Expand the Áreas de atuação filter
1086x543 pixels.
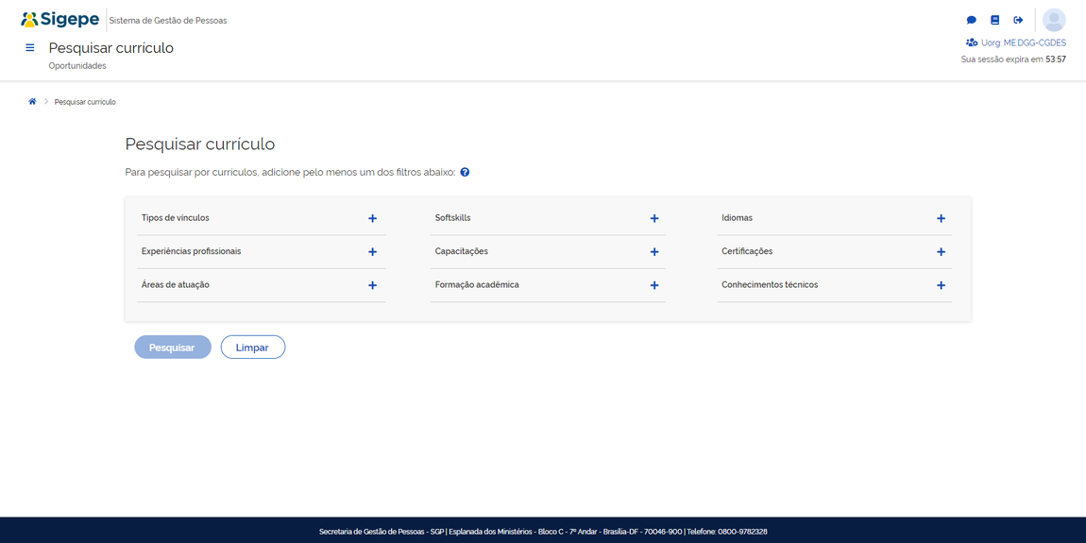click(372, 285)
